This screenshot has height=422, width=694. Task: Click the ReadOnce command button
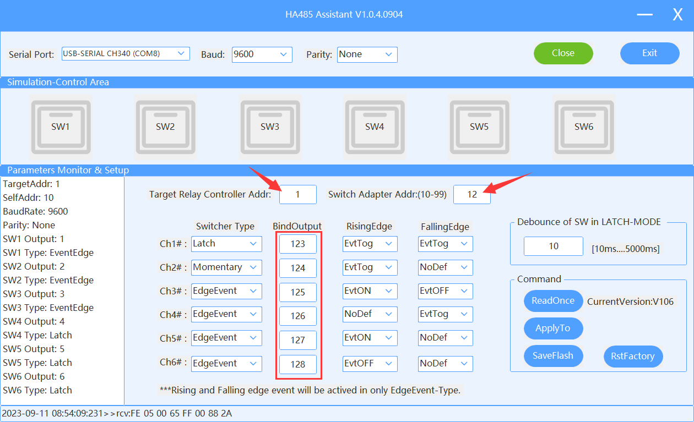click(x=553, y=301)
